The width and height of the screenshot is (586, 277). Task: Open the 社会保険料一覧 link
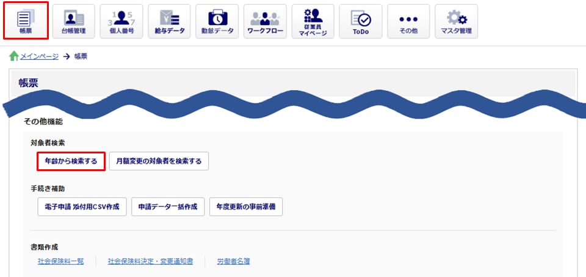tap(60, 261)
